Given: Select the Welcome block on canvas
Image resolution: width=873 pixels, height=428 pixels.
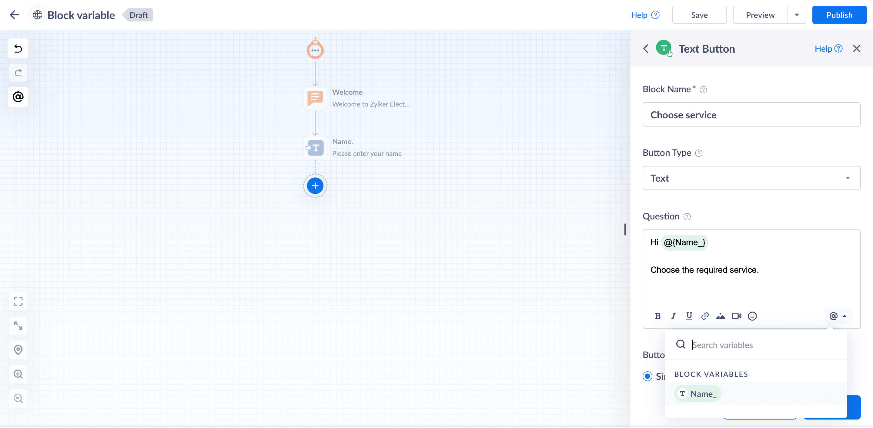Looking at the screenshot, I should 315,98.
